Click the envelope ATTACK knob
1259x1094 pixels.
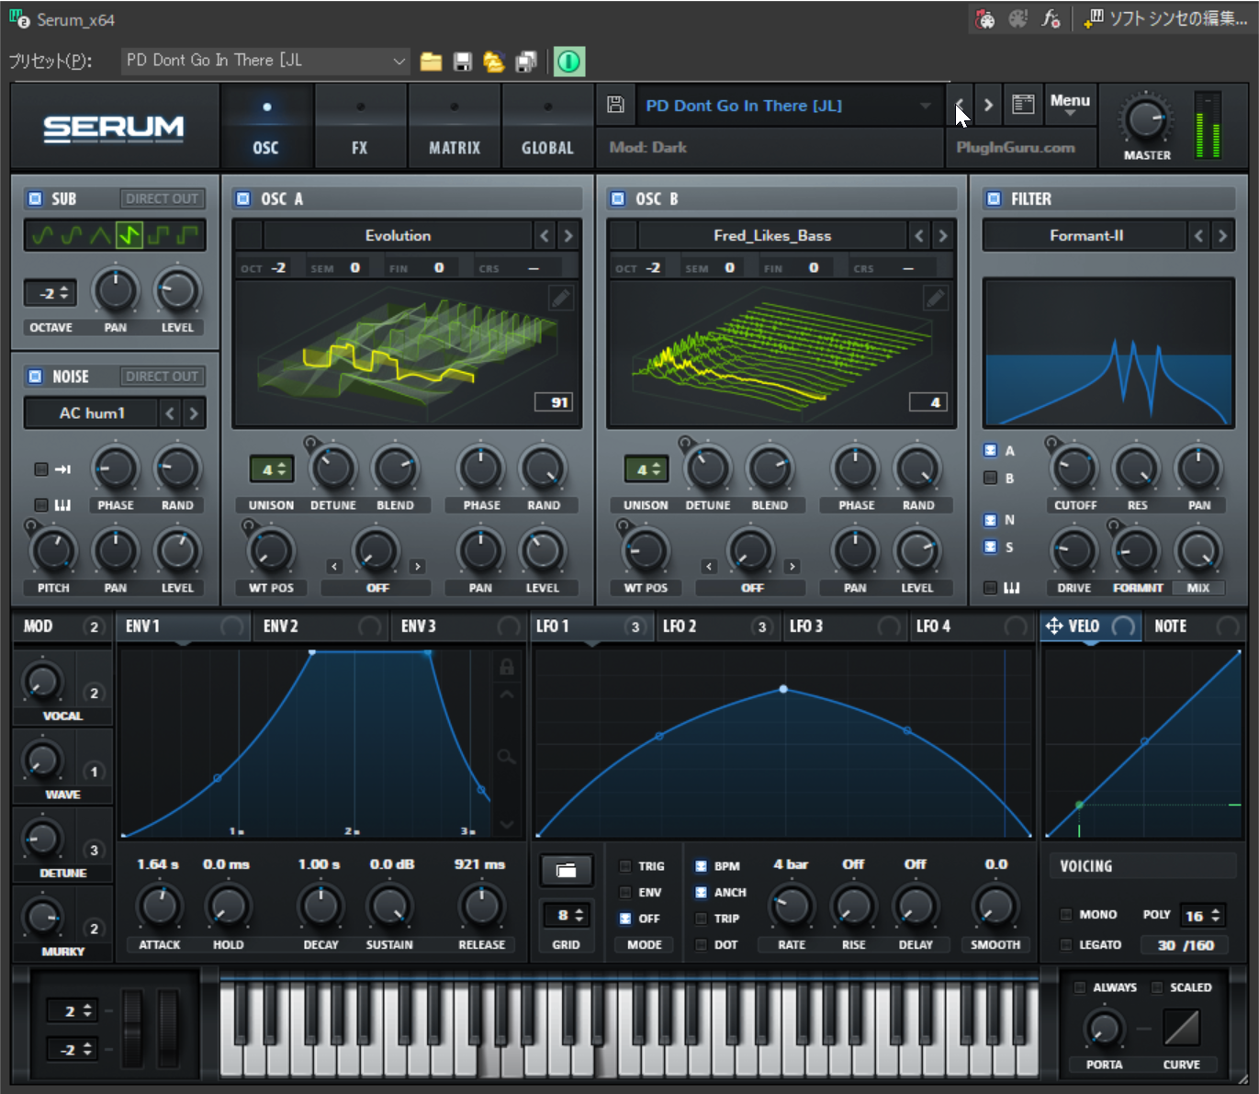click(160, 907)
